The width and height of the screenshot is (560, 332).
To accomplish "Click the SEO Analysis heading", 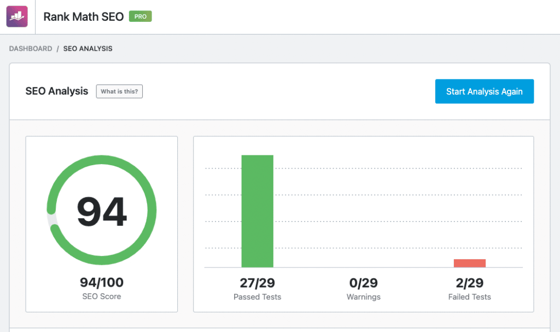I will click(x=57, y=91).
